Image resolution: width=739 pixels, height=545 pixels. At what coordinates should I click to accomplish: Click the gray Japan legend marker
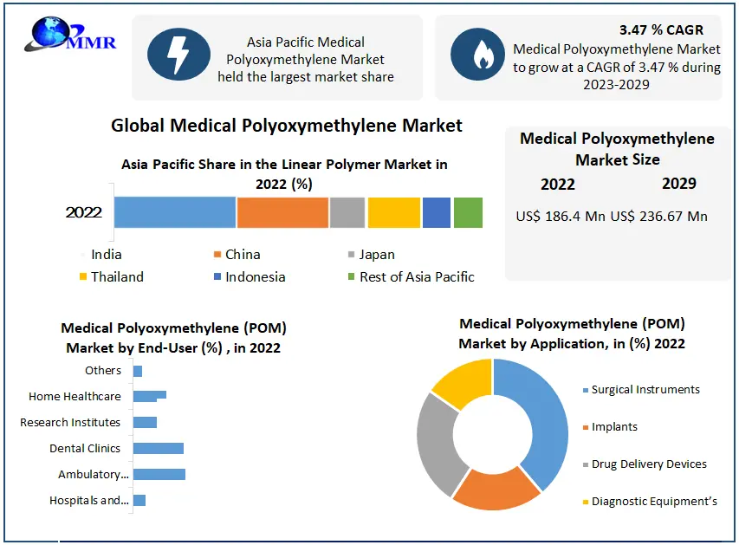(351, 255)
